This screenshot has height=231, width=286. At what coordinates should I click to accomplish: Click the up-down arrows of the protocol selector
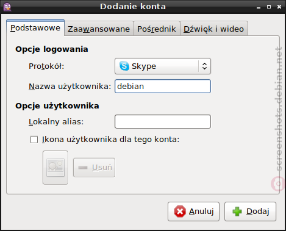click(x=204, y=66)
